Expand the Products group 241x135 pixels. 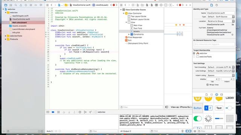pyautogui.click(x=6, y=39)
